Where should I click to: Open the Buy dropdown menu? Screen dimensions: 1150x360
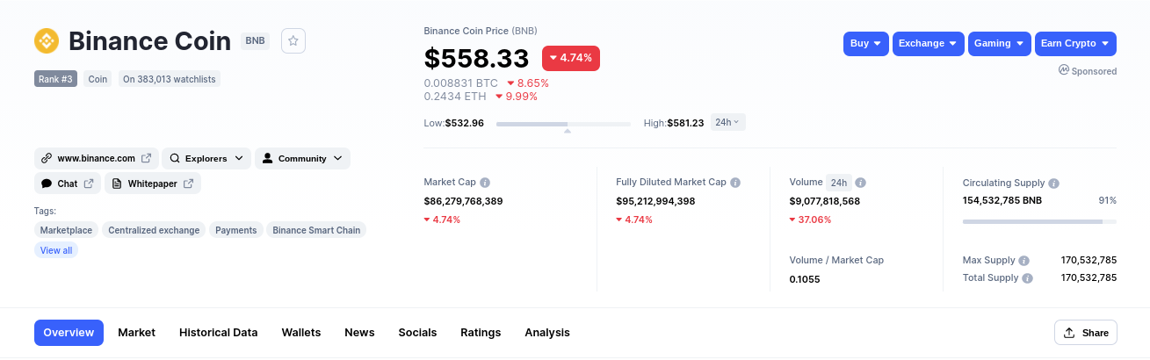pyautogui.click(x=866, y=44)
